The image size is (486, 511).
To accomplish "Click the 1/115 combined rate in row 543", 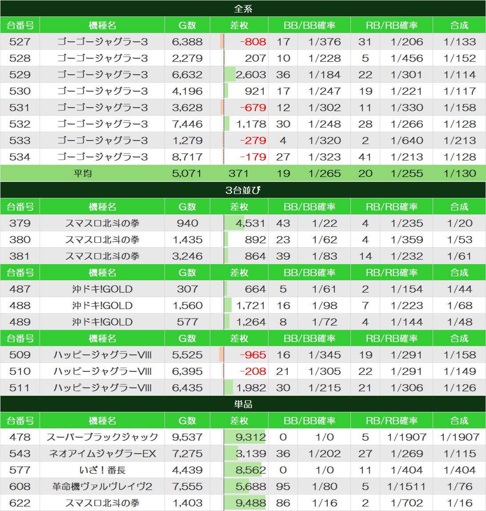I will click(459, 454).
